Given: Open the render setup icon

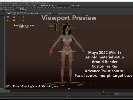Looking at the screenshot, I should tap(49, 6).
